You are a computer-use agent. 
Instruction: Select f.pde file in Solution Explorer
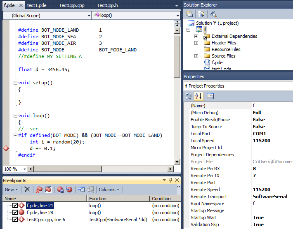(x=217, y=62)
